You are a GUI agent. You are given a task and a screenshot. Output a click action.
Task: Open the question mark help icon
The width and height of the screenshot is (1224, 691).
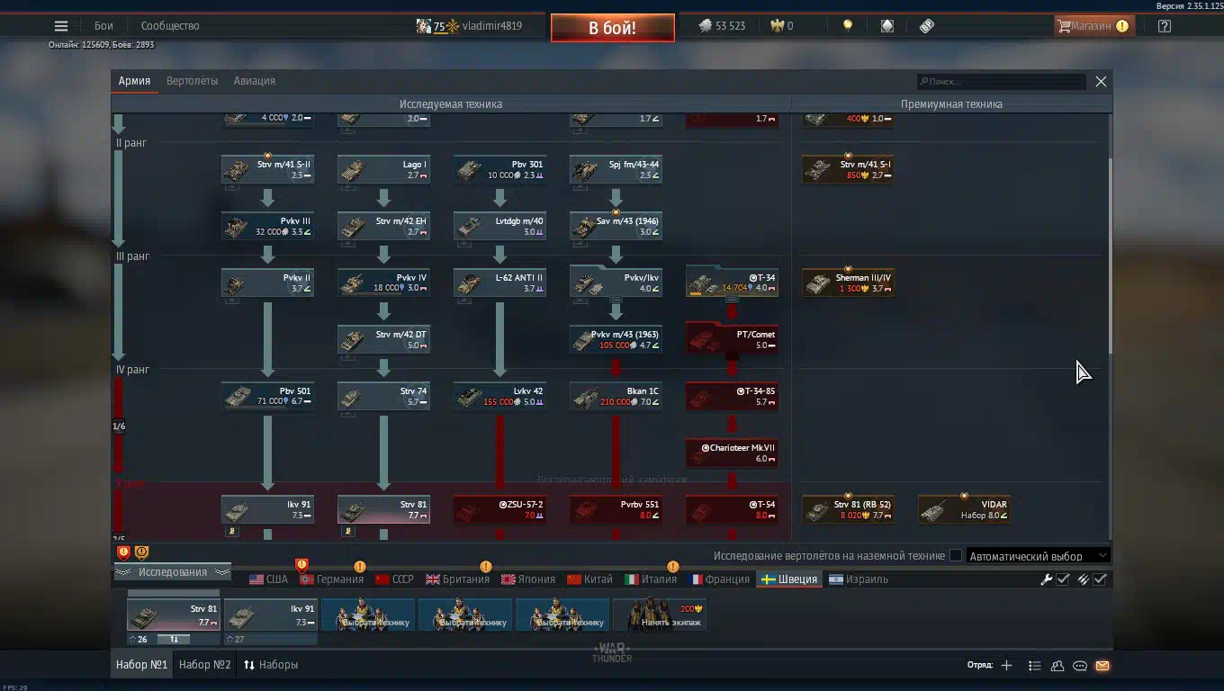pyautogui.click(x=1165, y=26)
